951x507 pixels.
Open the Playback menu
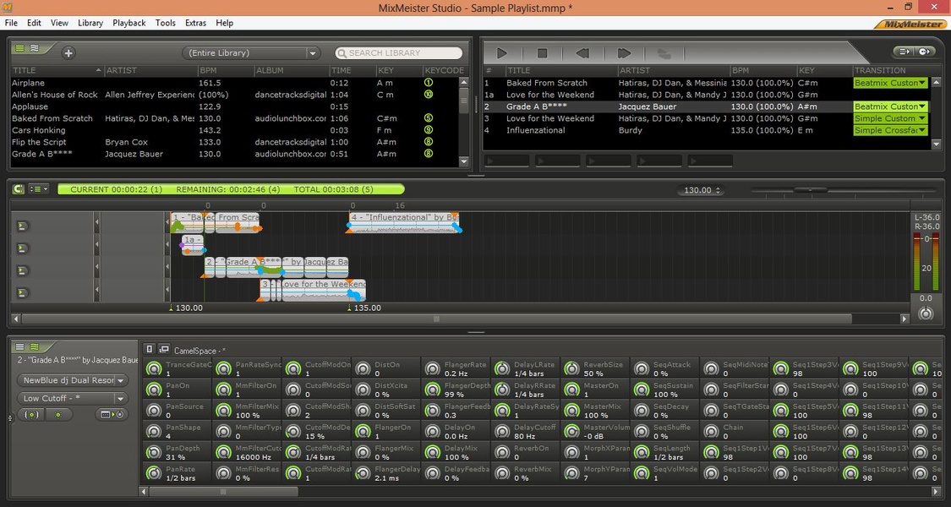pos(129,23)
